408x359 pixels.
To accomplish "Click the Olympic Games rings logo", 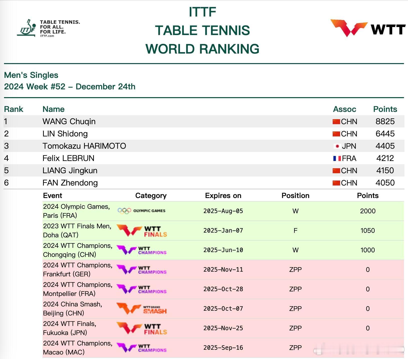I will click(x=141, y=211).
